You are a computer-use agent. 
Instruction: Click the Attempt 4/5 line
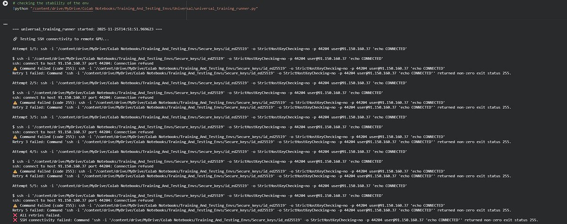tap(209, 151)
